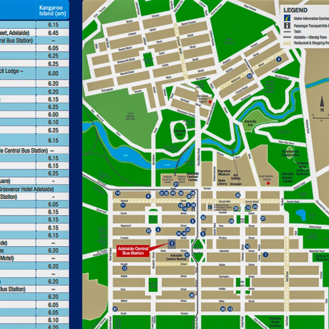Select map marker 2 at the bus station
This screenshot has width=329, height=329.
coord(172,243)
